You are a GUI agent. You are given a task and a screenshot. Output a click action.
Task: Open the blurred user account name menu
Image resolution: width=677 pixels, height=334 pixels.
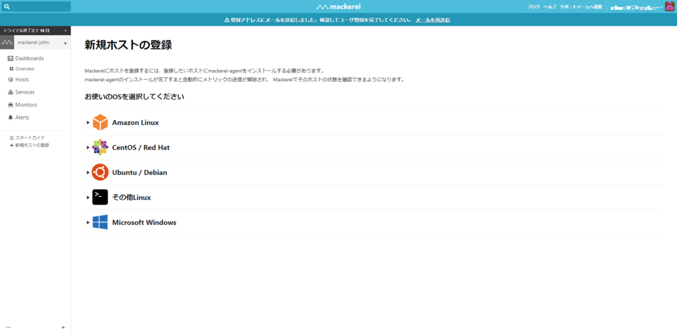(637, 7)
